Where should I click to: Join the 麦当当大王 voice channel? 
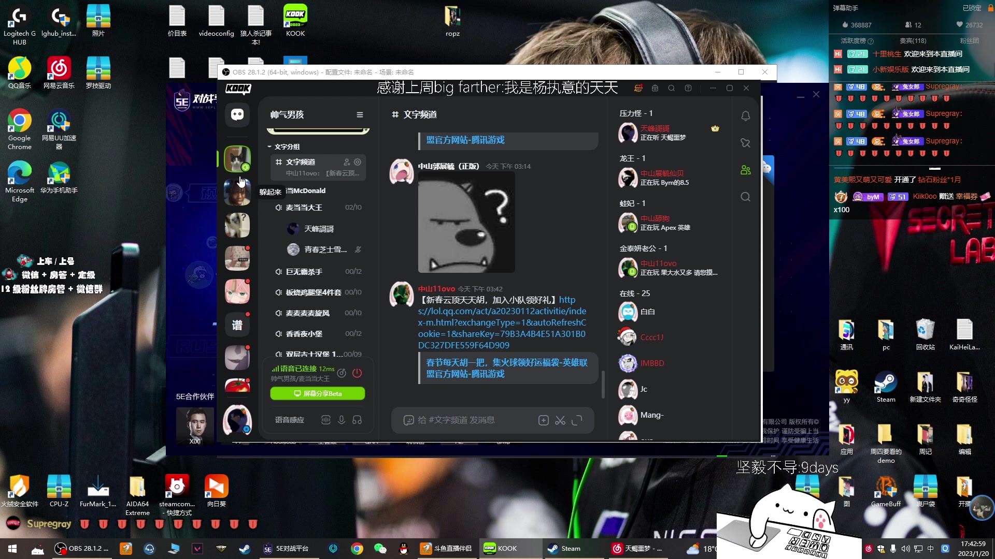318,208
